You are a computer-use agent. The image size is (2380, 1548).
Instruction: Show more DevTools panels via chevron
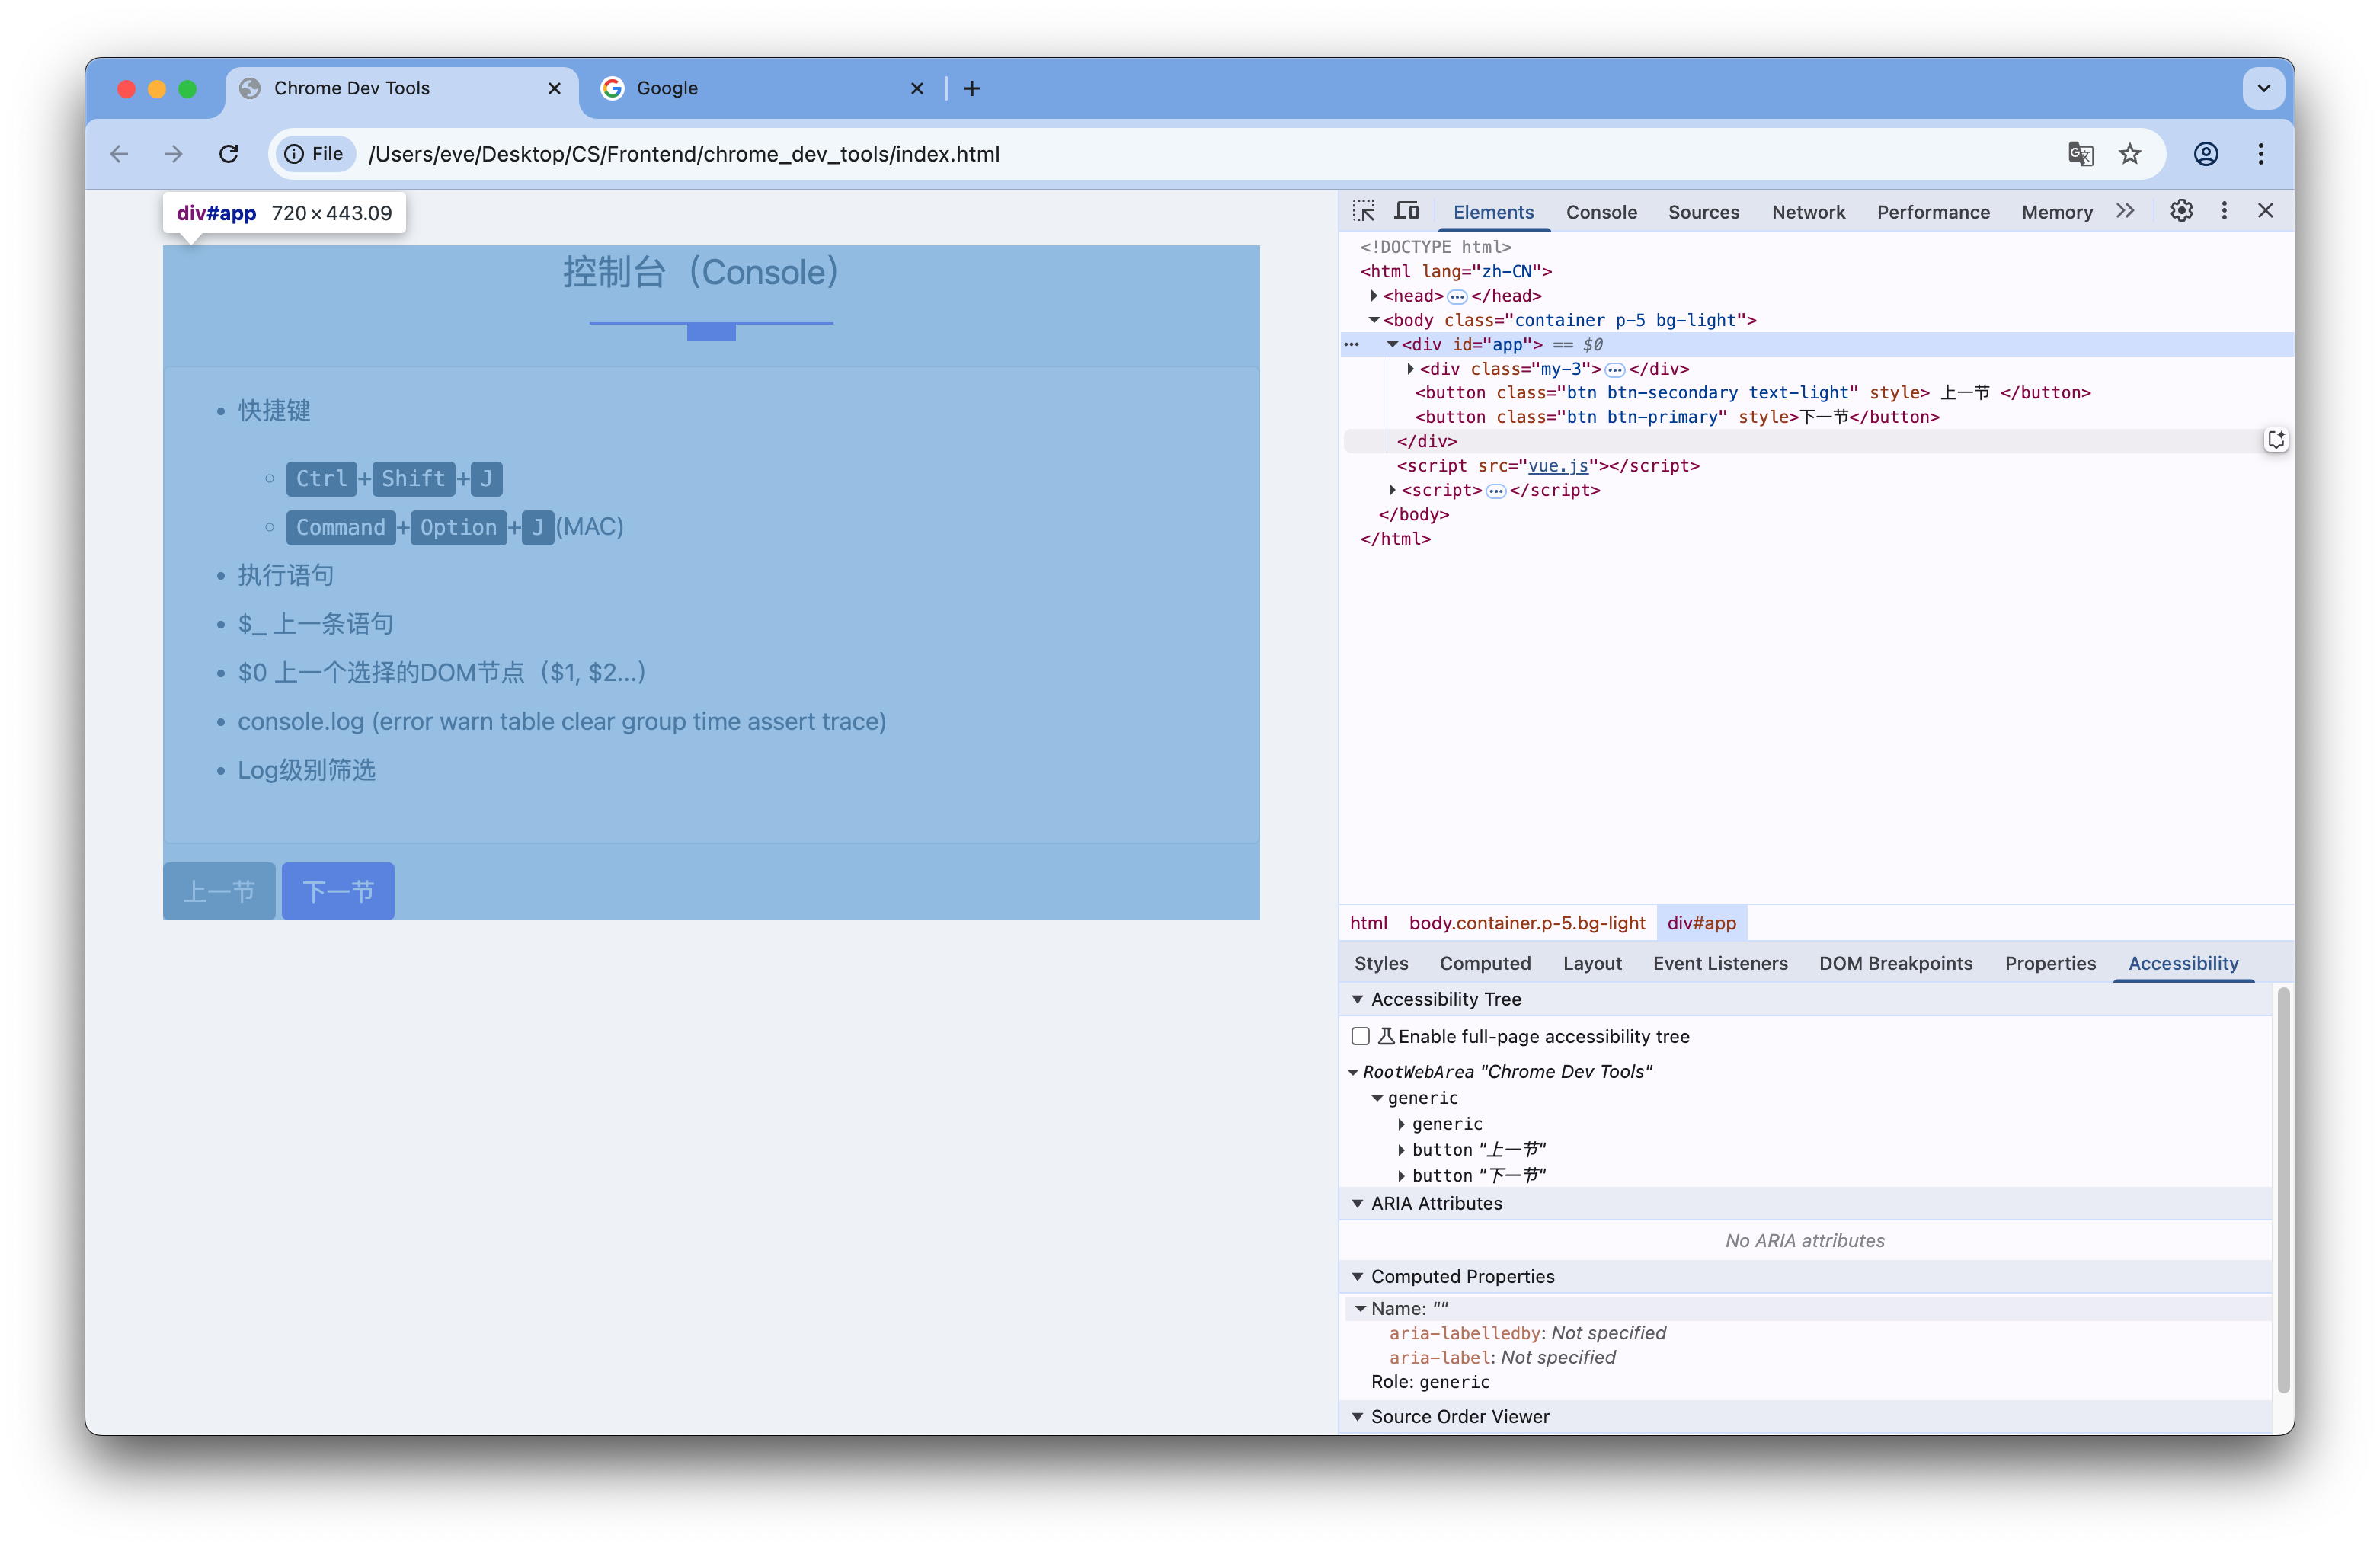[2126, 211]
